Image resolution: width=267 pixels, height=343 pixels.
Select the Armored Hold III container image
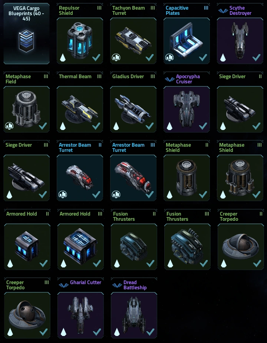pyautogui.click(x=80, y=246)
